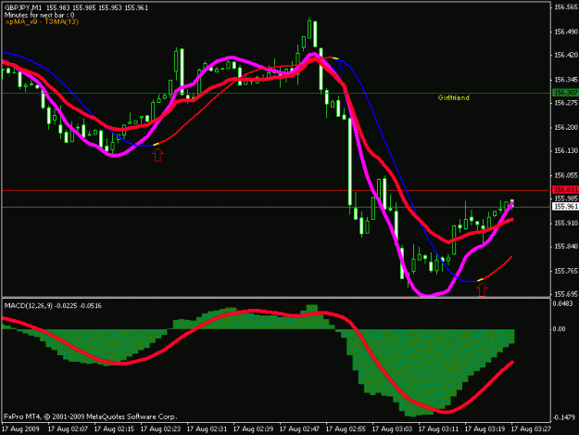579x435 pixels.
Task: Select the 156.345 price scale value
Action: pyautogui.click(x=566, y=80)
